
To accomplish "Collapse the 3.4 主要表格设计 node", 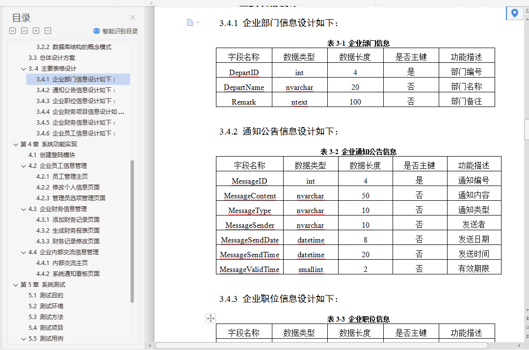I will (x=23, y=69).
